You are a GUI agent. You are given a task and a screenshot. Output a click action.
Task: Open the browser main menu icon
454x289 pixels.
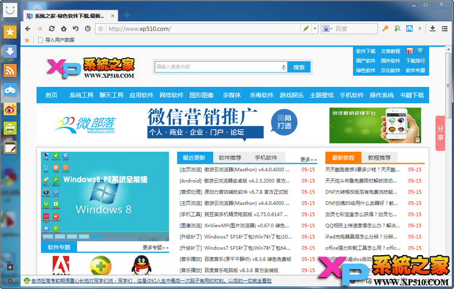pos(445,28)
